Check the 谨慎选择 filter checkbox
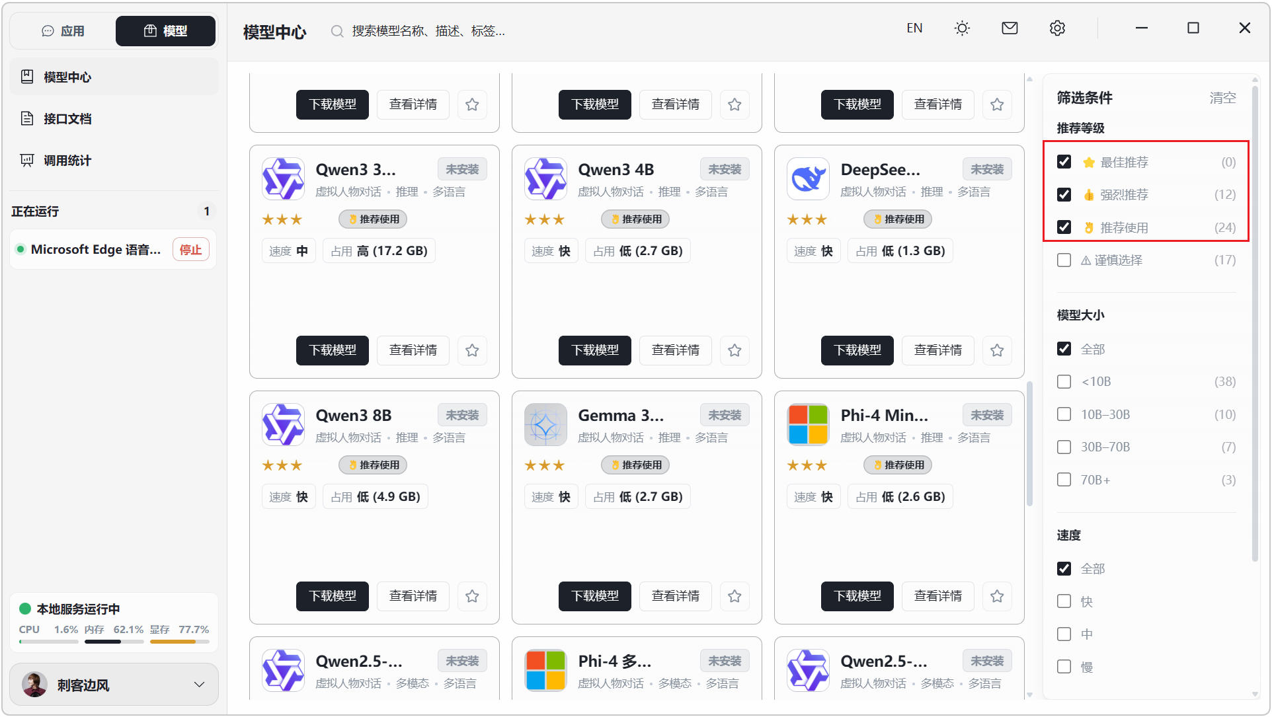The height and width of the screenshot is (717, 1272). tap(1064, 260)
